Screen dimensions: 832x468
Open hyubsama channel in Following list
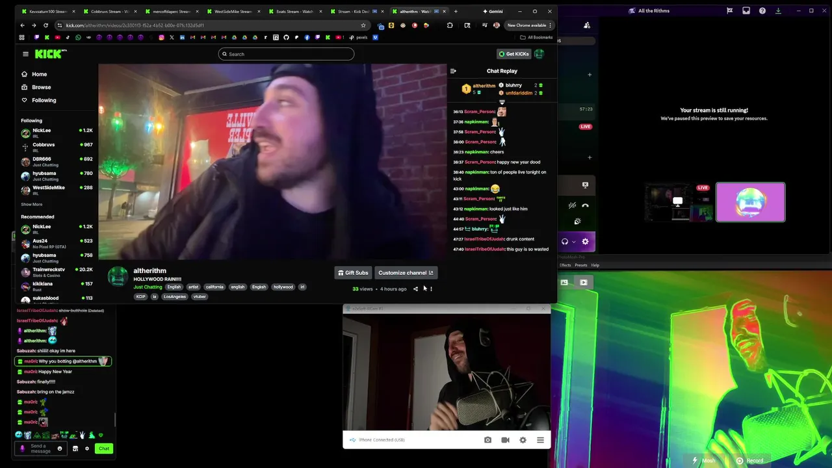[x=57, y=175]
